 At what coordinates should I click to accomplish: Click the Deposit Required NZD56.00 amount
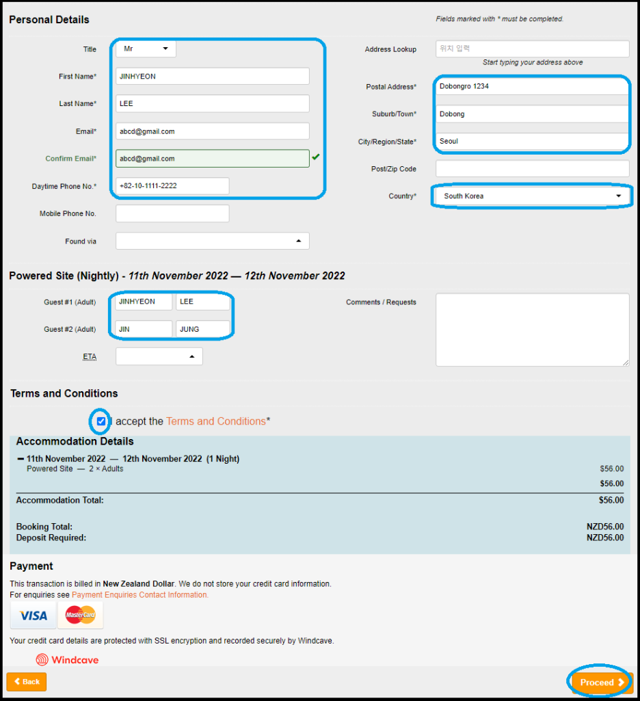(605, 538)
